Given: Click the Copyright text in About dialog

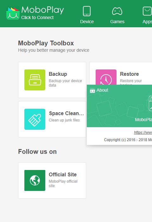Looking at the screenshot, I should pos(128,140).
